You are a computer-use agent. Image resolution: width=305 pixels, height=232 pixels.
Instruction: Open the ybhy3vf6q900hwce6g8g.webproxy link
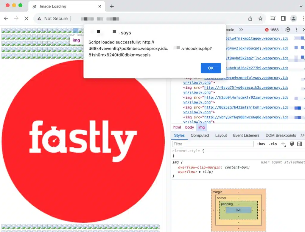pyautogui.click(x=246, y=117)
